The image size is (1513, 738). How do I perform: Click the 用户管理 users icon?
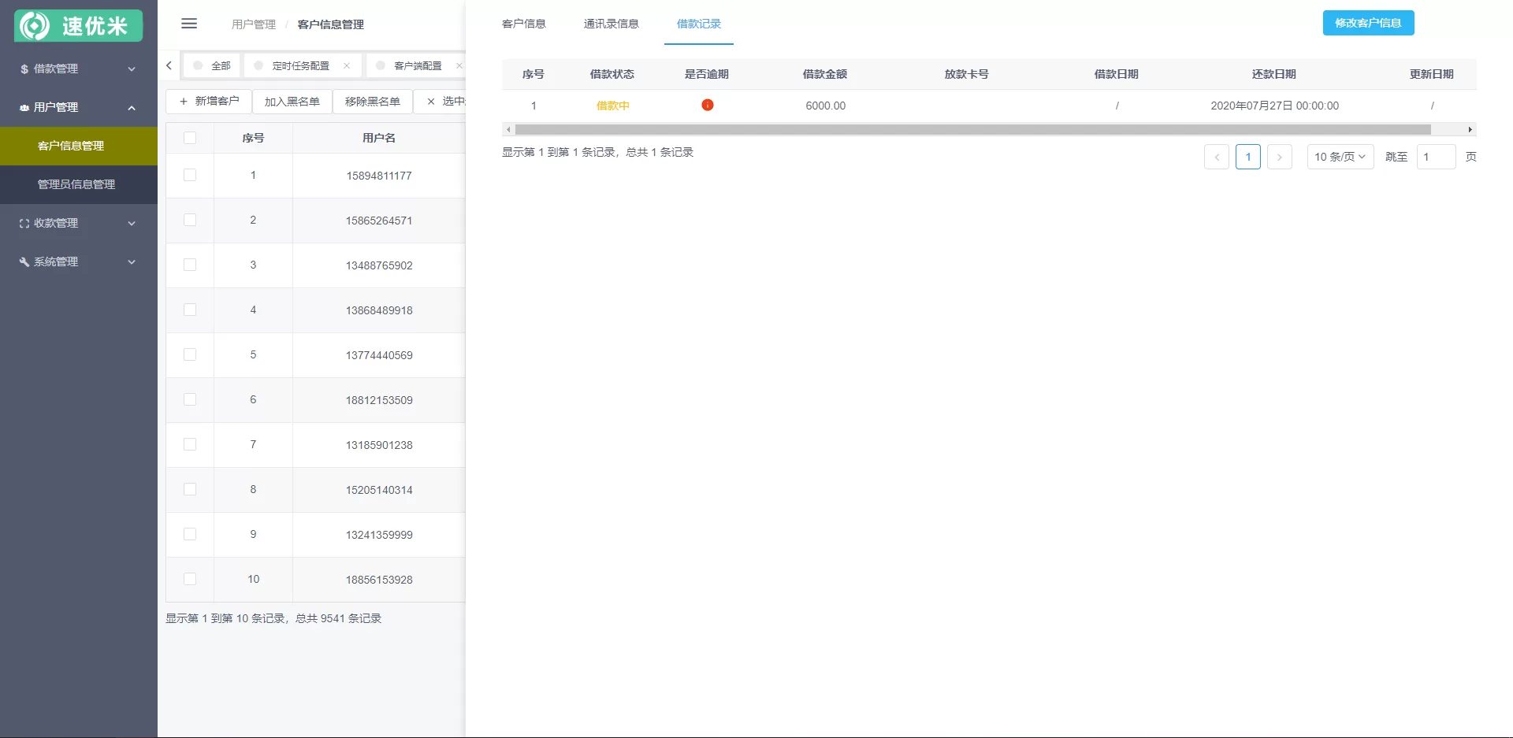click(x=23, y=107)
